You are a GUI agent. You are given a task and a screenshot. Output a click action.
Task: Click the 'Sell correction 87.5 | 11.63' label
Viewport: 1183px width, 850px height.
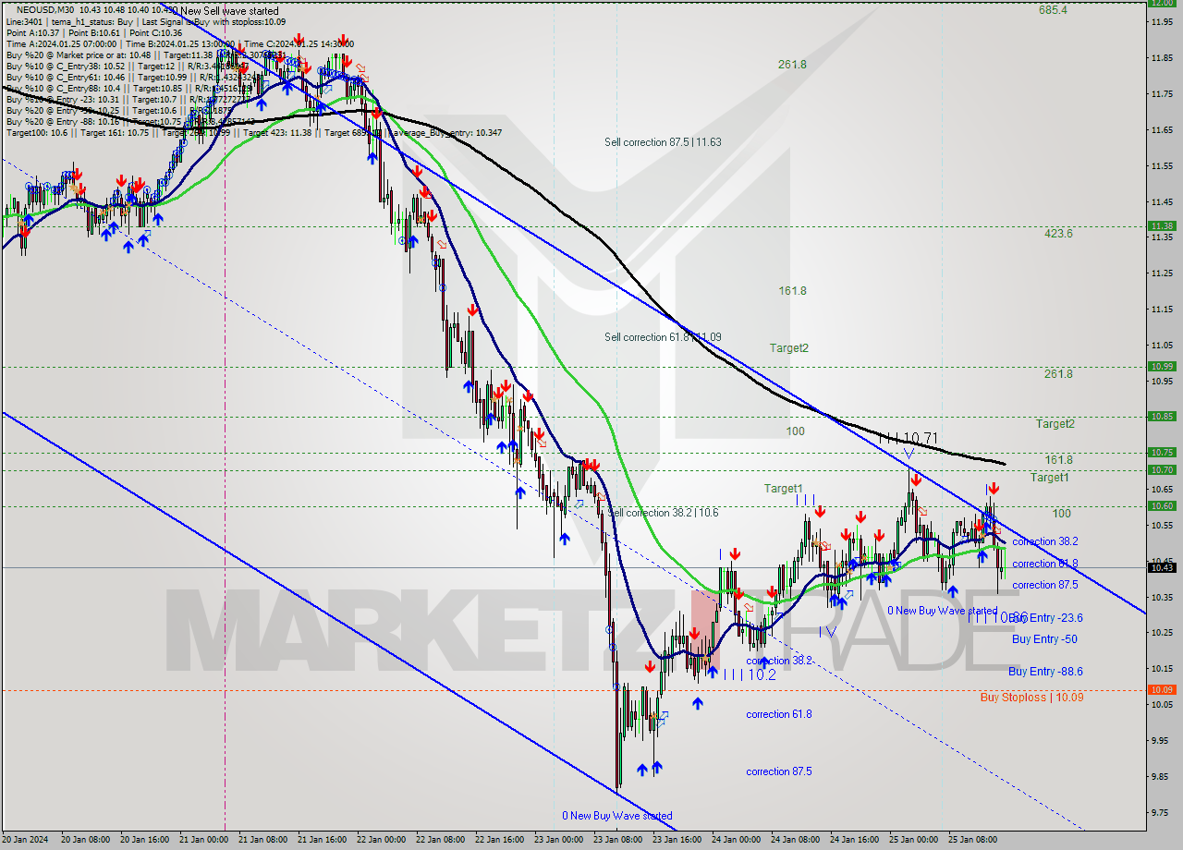point(663,142)
